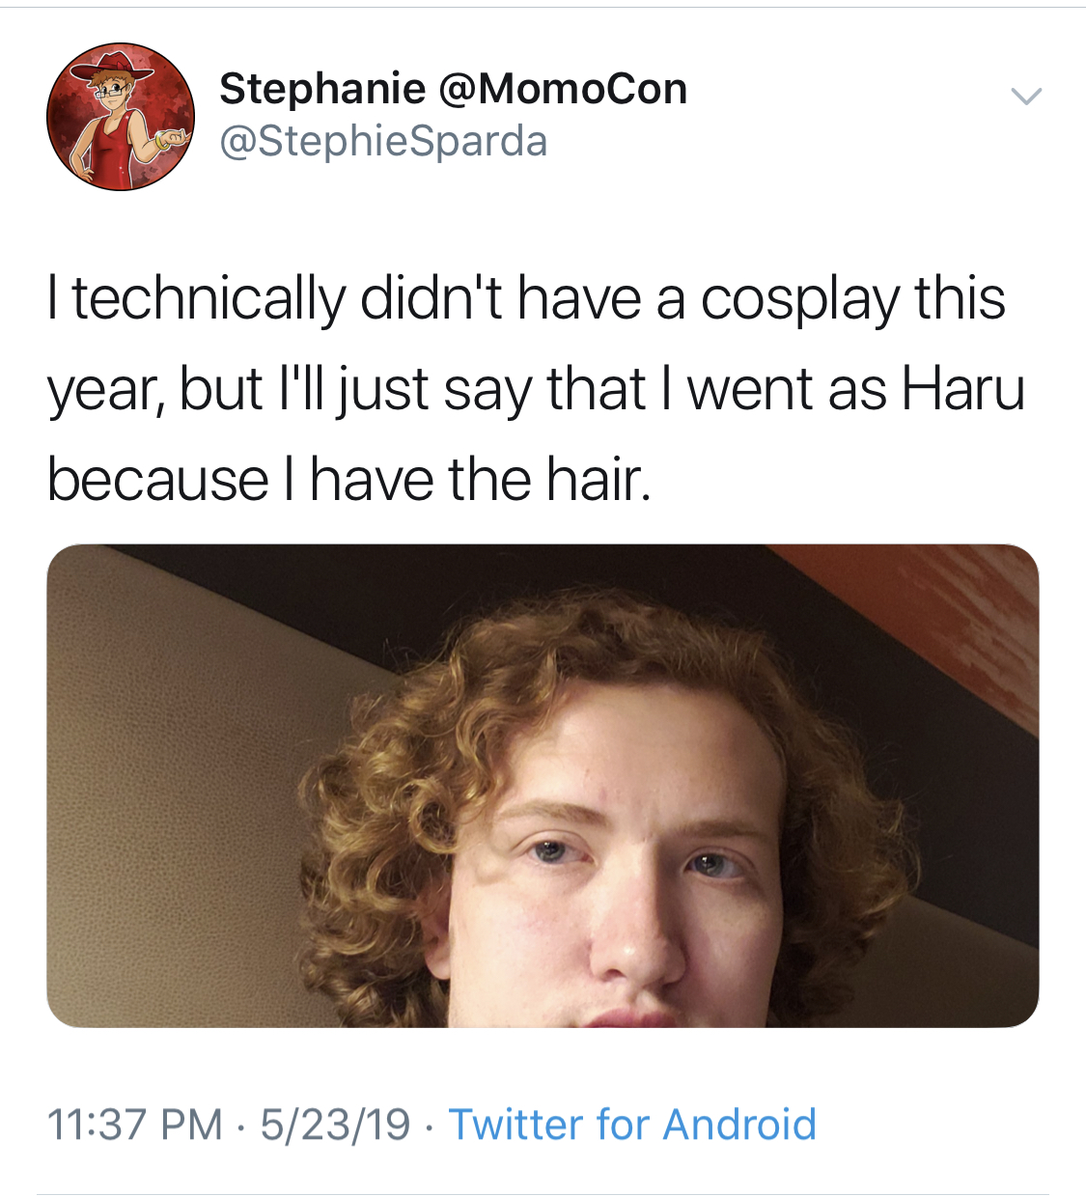Click the word cosplay in the tweet
The width and height of the screenshot is (1086, 1196).
click(x=800, y=300)
